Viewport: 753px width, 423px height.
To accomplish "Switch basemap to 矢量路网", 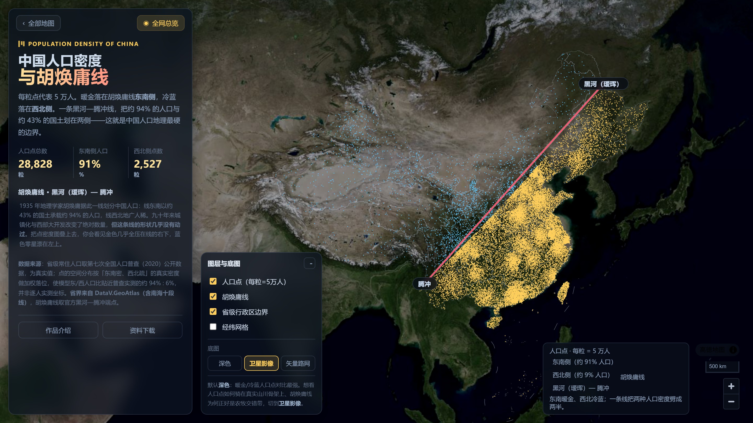I will (298, 363).
